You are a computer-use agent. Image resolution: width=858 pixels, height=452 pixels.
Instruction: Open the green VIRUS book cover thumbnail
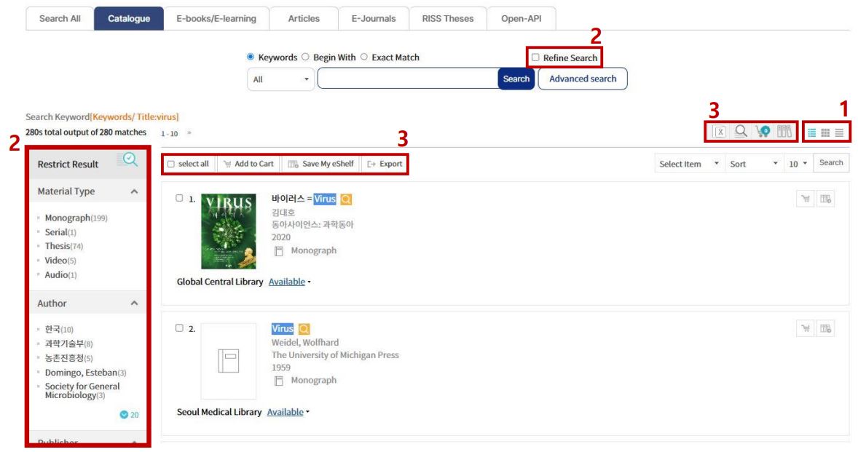(x=229, y=231)
